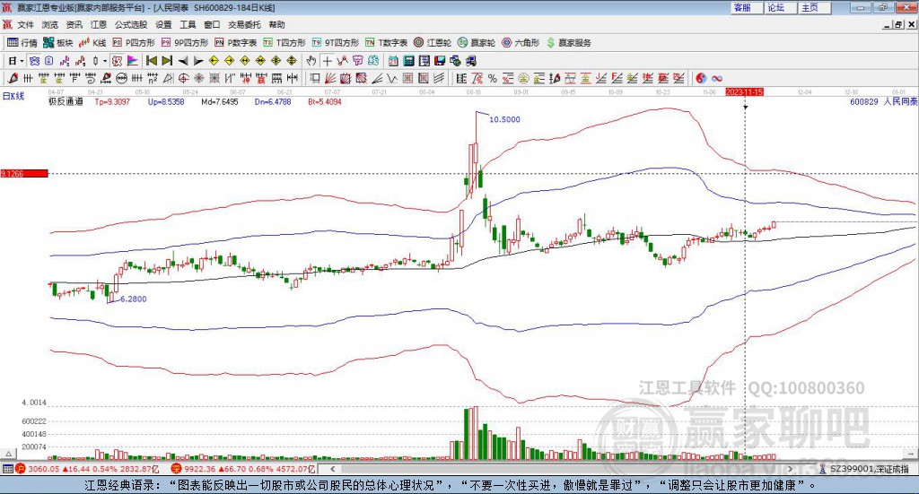Click the red 9.1266 price label
The width and height of the screenshot is (919, 494).
pos(24,173)
